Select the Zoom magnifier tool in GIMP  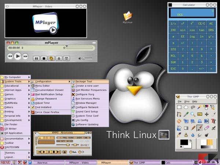click(193, 114)
